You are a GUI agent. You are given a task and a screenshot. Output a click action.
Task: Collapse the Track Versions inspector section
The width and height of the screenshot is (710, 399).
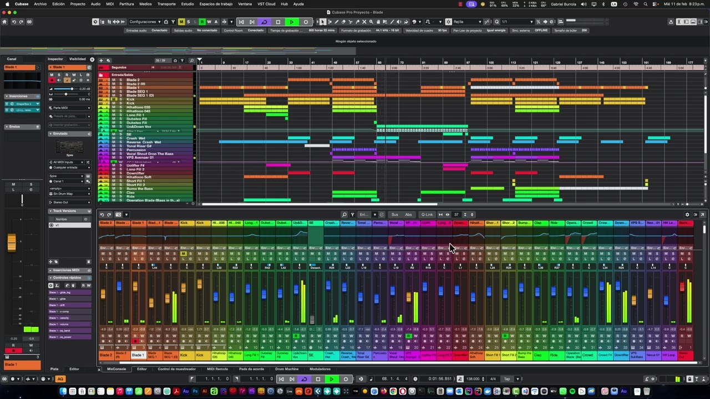(x=70, y=211)
